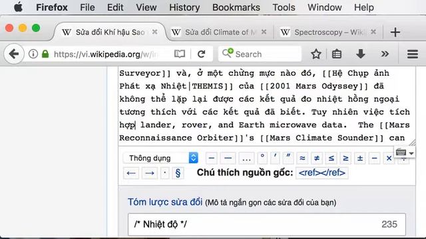This screenshot has height=239, width=426.
Task: Insert the greater-than-or-equal symbol
Action: (x=345, y=158)
